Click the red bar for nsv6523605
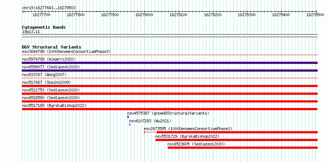This screenshot has height=162, width=328. click(x=242, y=148)
